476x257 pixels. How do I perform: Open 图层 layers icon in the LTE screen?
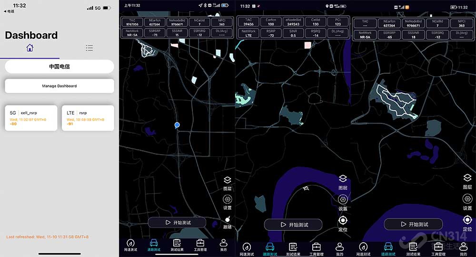343,182
